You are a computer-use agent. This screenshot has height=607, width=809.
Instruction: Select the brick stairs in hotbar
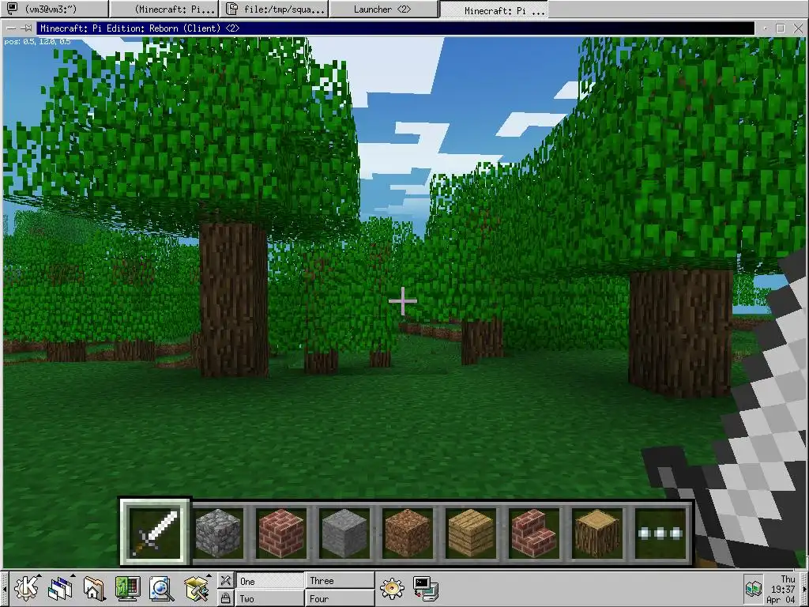[x=533, y=533]
